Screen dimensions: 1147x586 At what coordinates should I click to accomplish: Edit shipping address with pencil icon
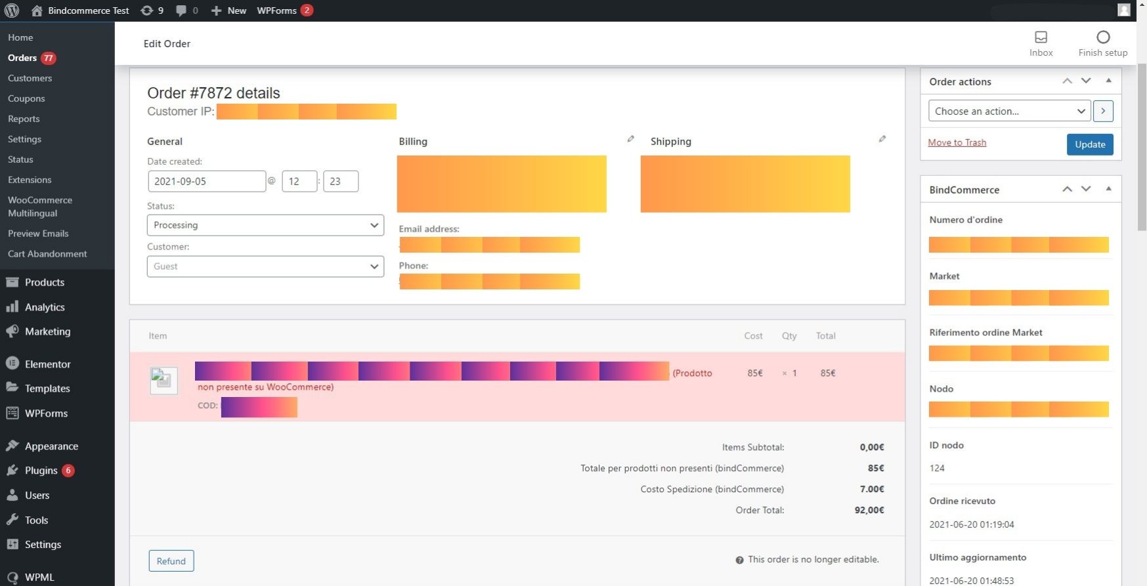coord(882,139)
